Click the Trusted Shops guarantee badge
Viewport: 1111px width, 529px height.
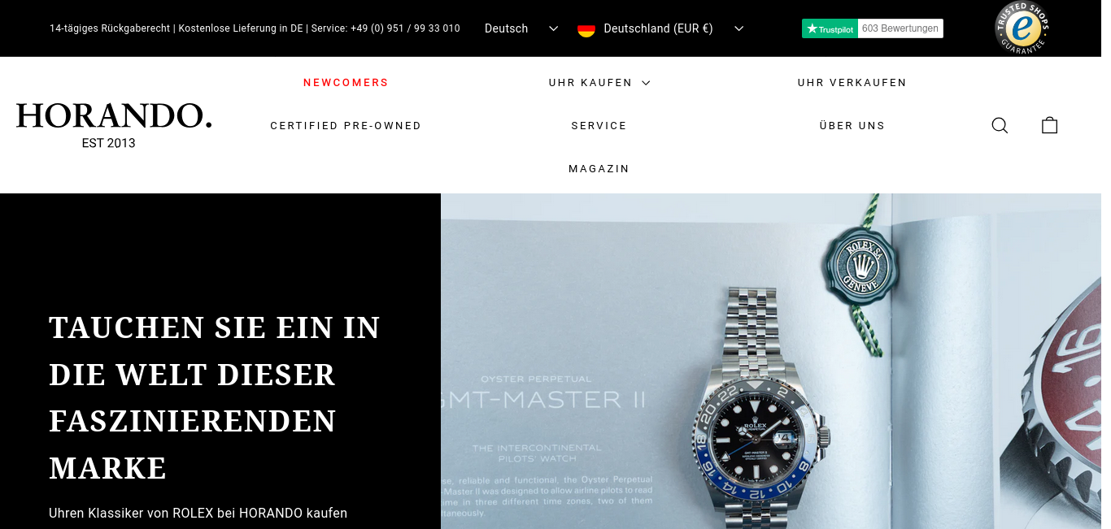[x=1022, y=28]
